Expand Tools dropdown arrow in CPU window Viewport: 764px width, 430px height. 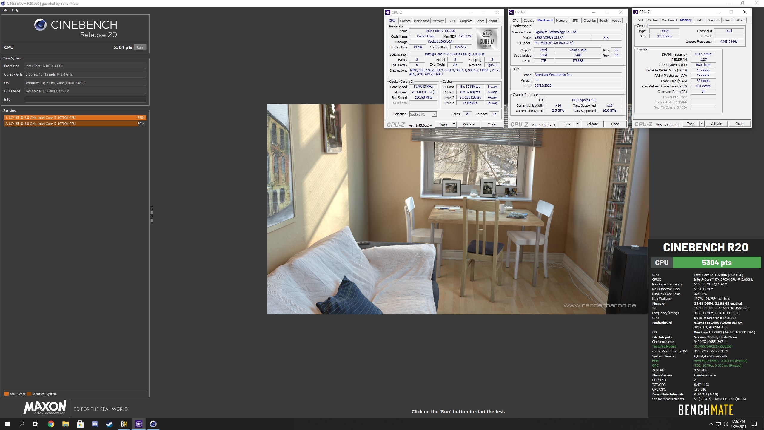(x=454, y=124)
